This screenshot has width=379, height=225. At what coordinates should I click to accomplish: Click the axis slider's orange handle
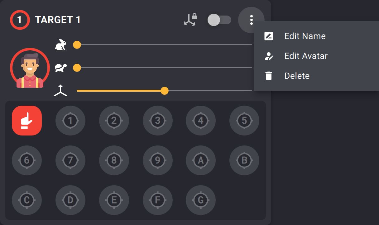point(165,91)
